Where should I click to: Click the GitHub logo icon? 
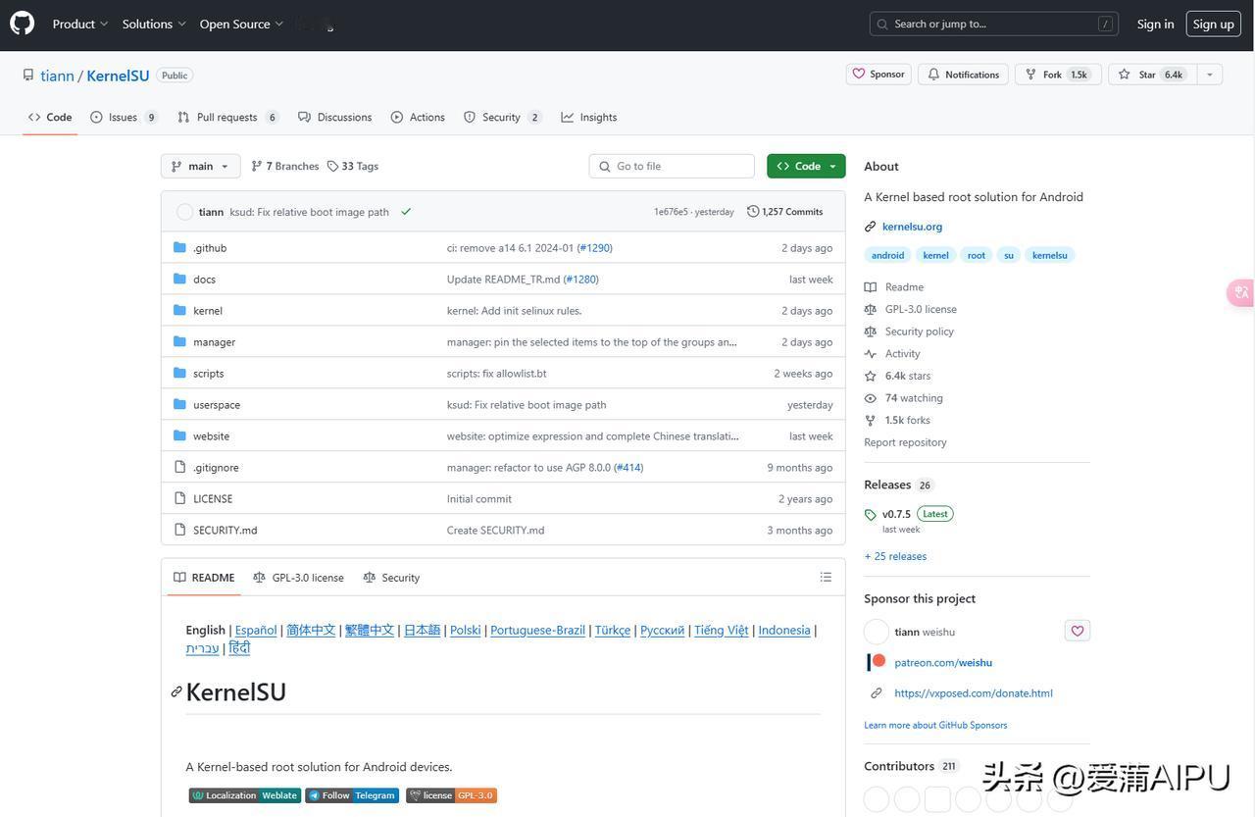(x=22, y=24)
